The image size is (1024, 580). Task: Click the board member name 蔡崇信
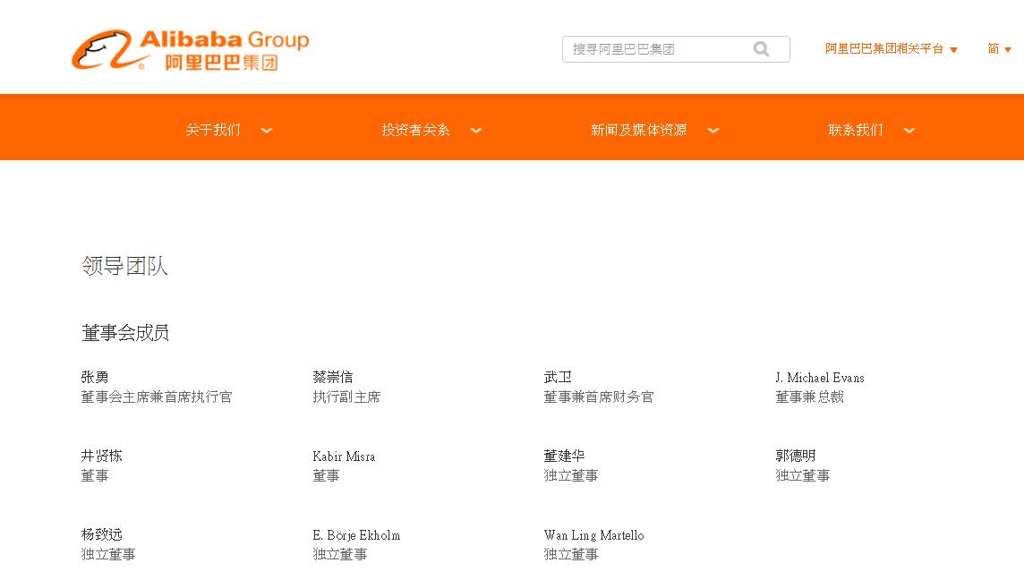tap(332, 378)
